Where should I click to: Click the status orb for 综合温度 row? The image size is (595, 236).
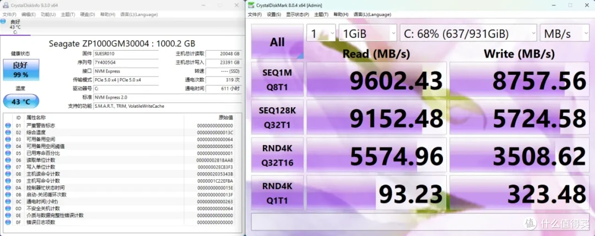[8, 132]
